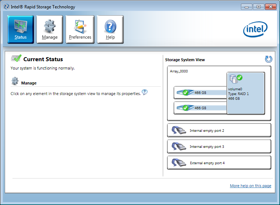Open the Help tab
This screenshot has width=280, height=205.
110,29
